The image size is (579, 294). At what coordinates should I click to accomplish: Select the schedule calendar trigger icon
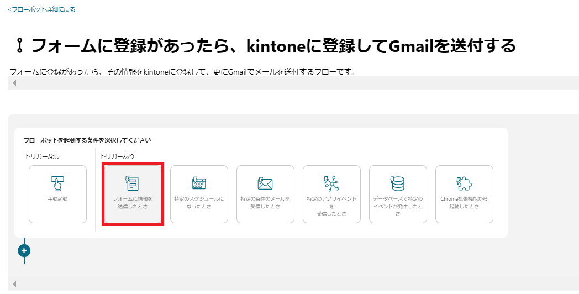[199, 183]
